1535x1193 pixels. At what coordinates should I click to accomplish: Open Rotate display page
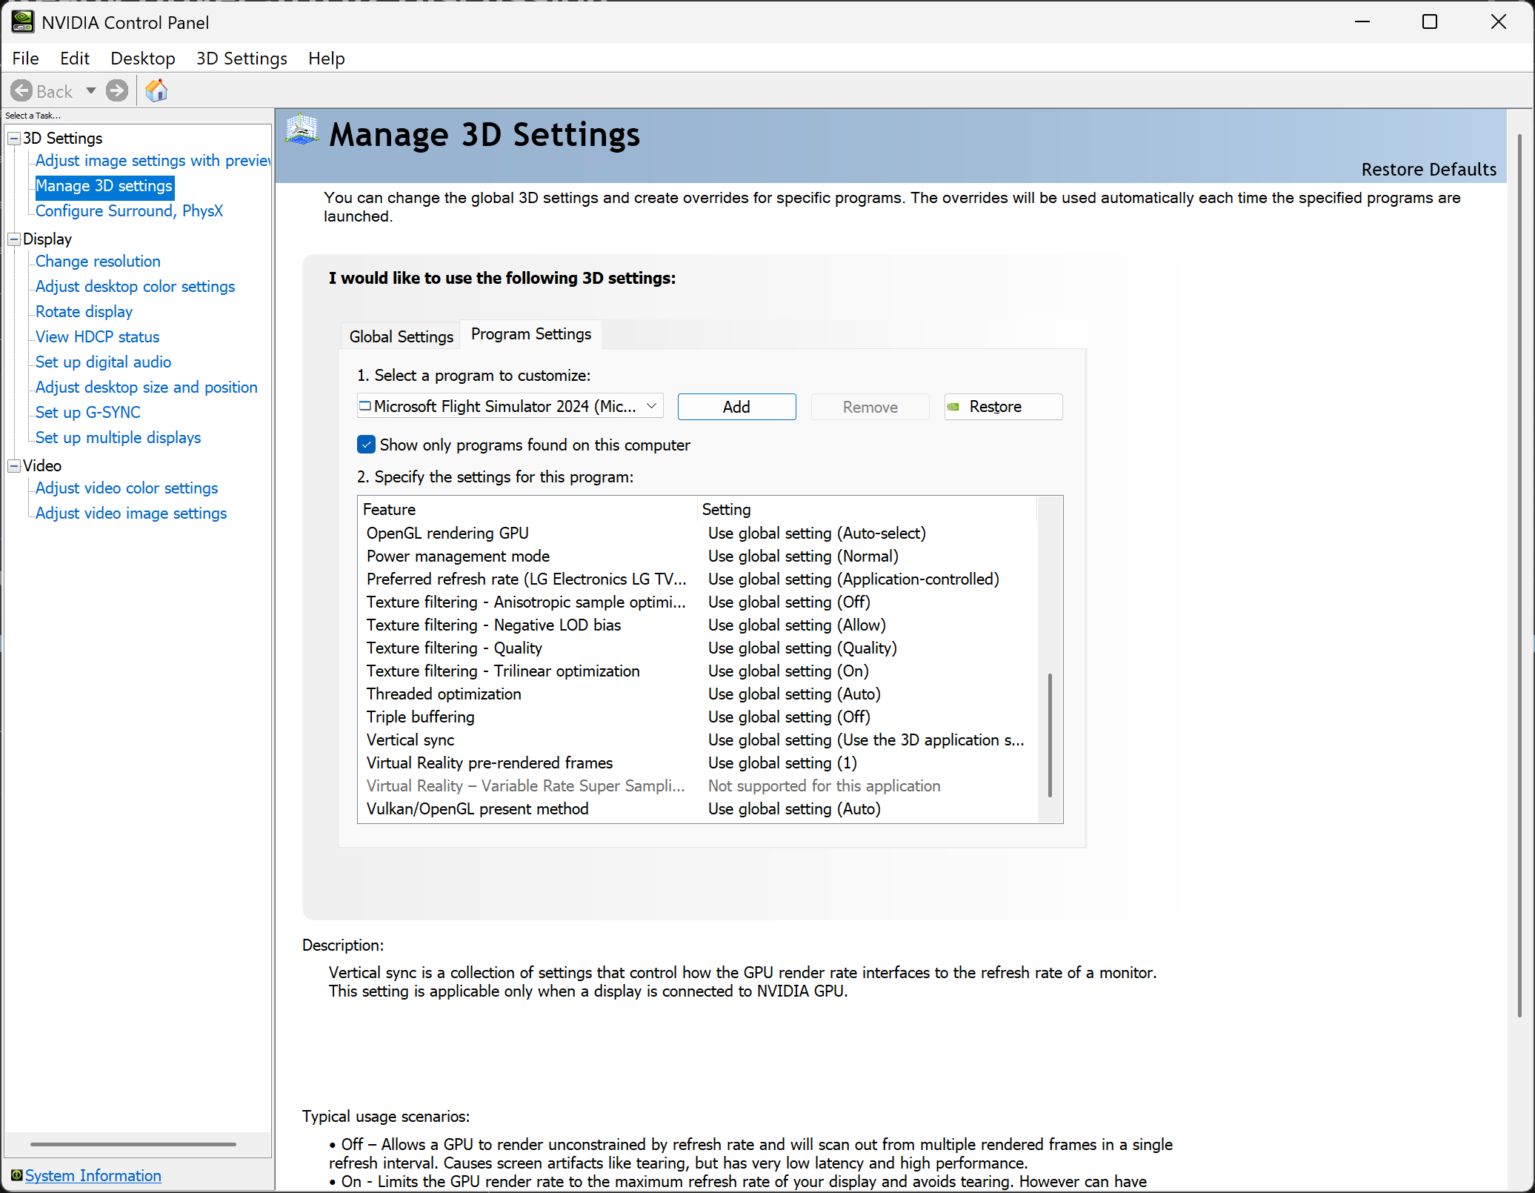84,312
